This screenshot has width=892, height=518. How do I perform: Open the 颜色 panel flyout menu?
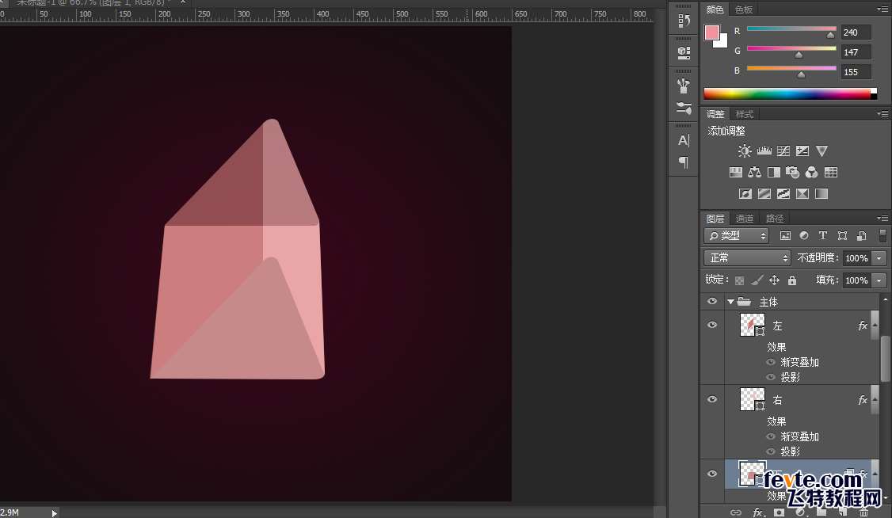[882, 10]
